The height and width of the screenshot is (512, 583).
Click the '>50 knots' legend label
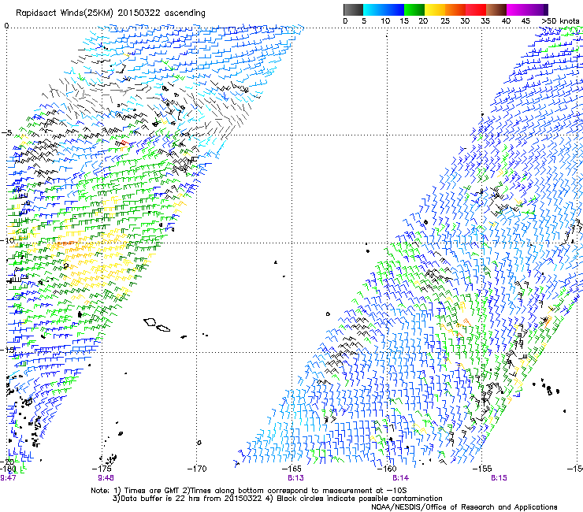560,21
